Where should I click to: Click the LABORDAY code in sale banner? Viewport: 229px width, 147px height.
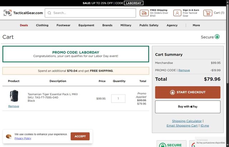coord(133,3)
